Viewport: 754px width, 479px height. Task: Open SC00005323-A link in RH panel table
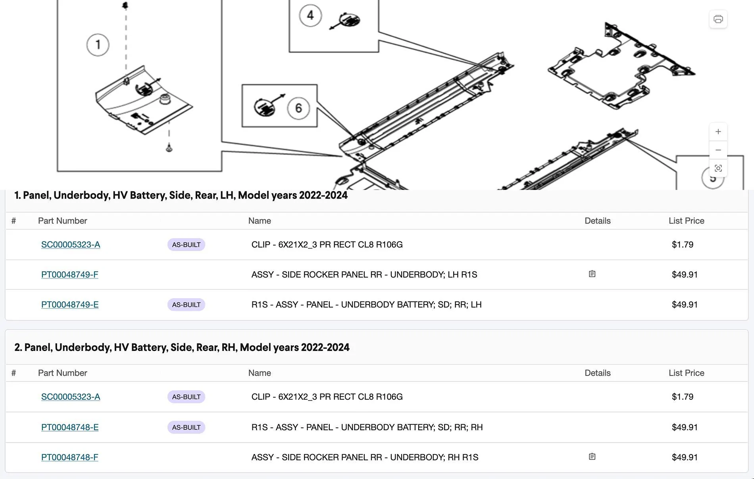[x=71, y=397]
